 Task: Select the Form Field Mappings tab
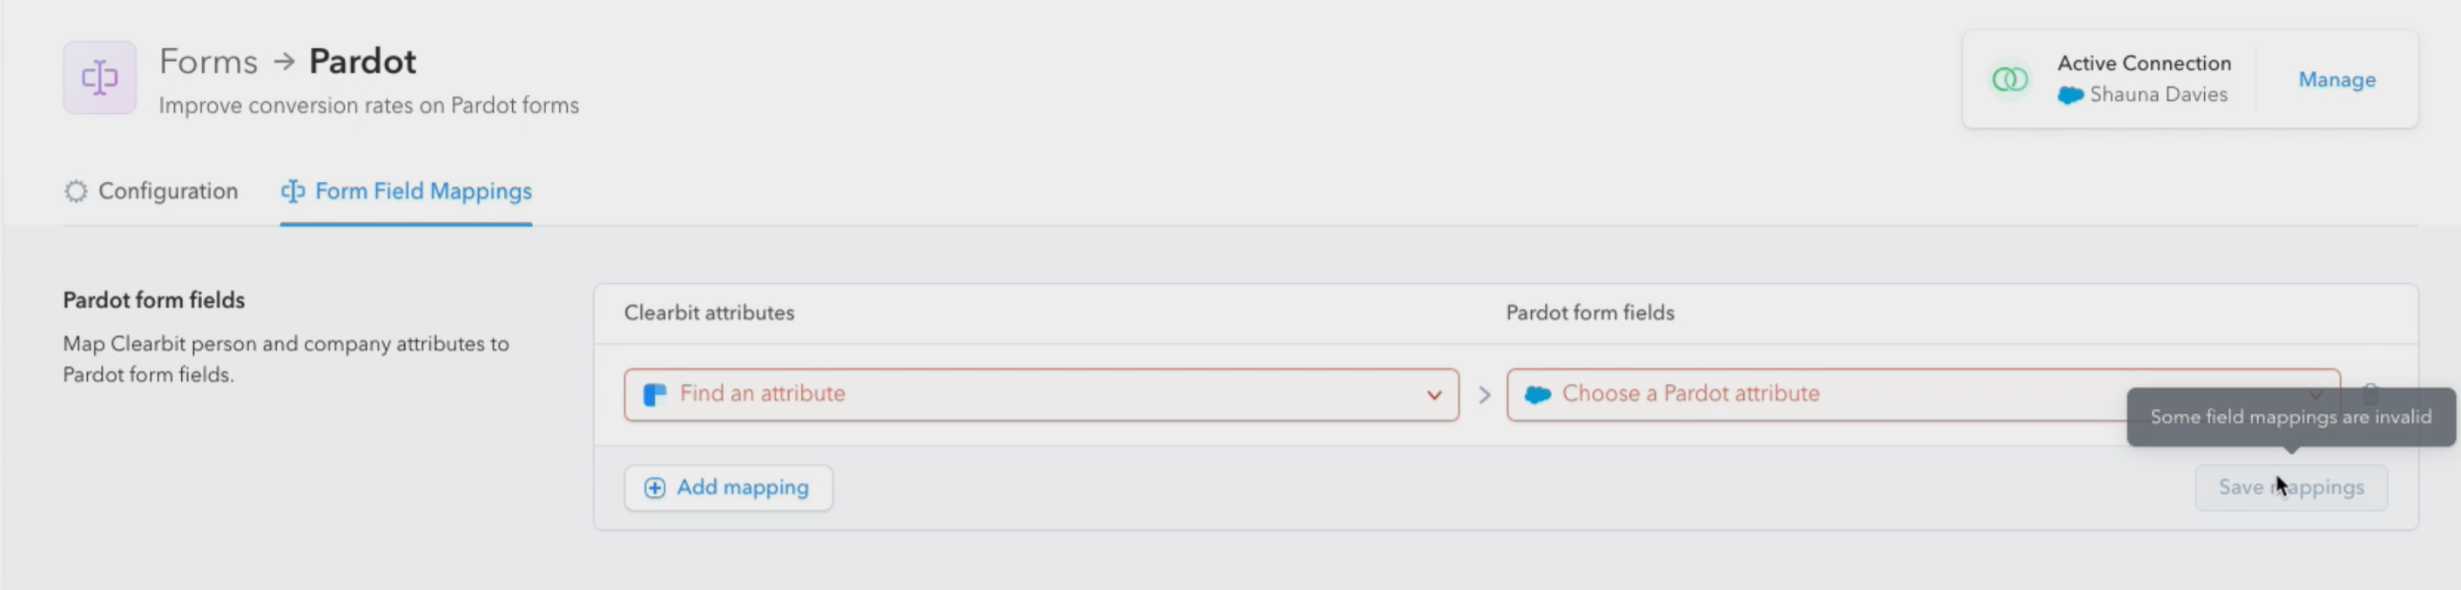pyautogui.click(x=406, y=191)
